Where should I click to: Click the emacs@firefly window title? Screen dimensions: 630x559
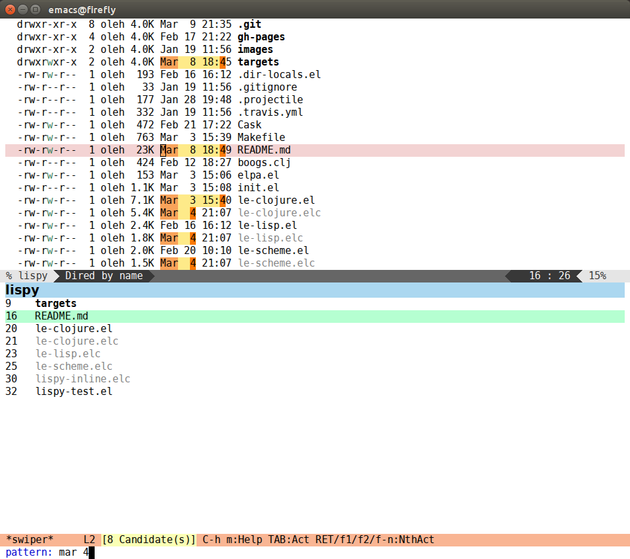click(x=82, y=10)
